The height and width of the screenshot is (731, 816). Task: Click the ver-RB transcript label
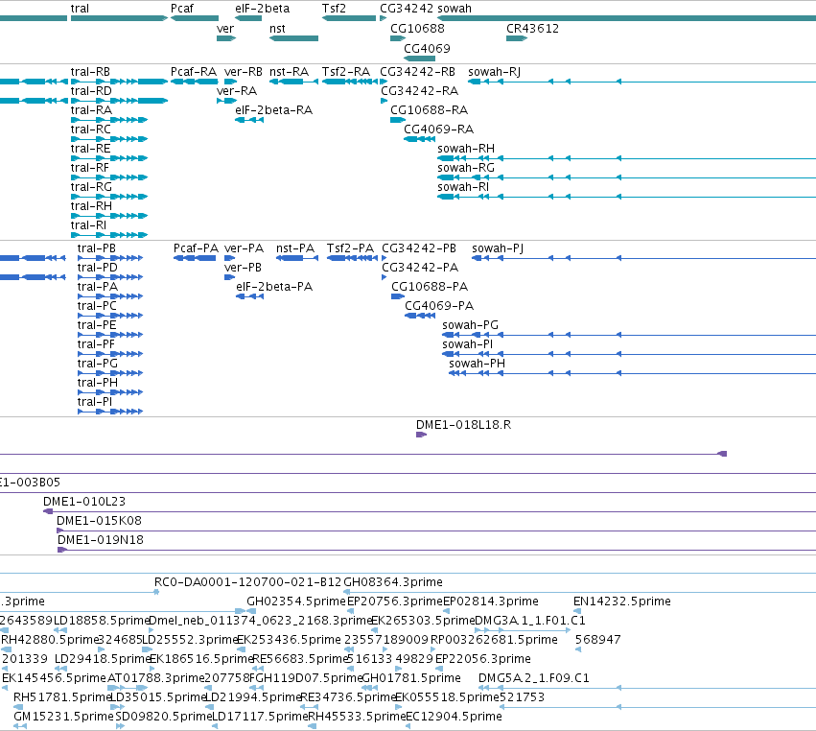[243, 72]
